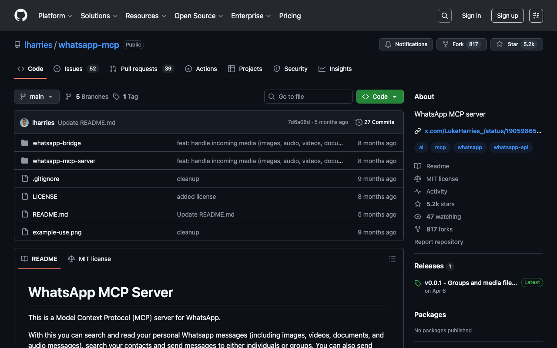Expand the main branch dropdown
Viewport: 557px width, 348px height.
(x=37, y=97)
